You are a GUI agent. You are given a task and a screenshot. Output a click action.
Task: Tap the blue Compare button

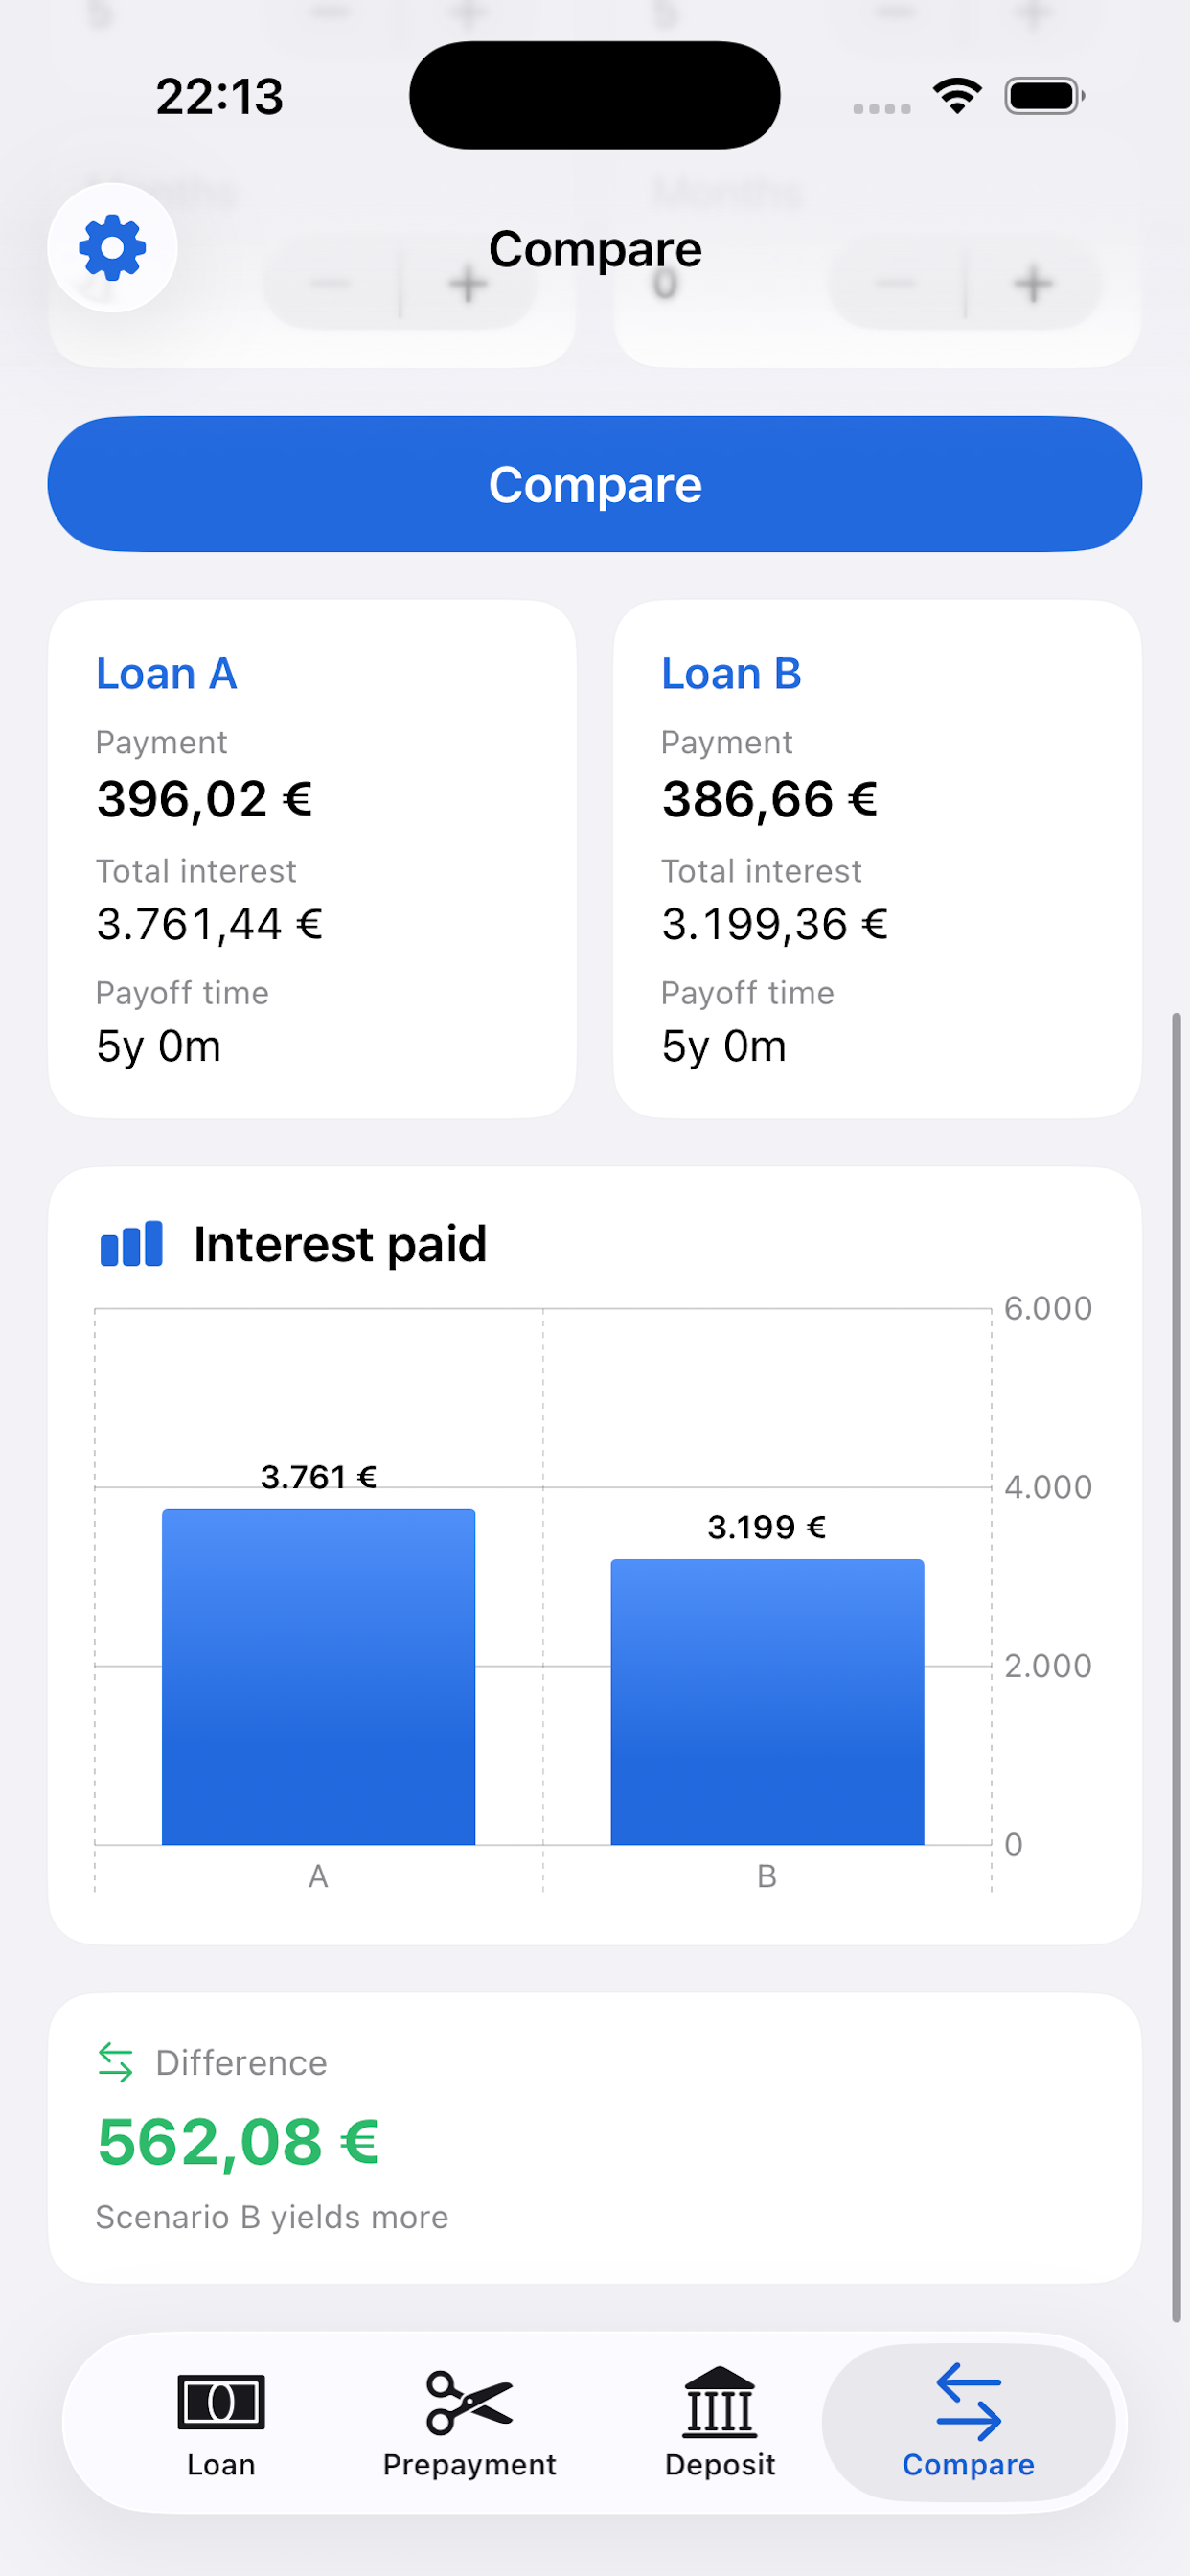click(x=595, y=484)
